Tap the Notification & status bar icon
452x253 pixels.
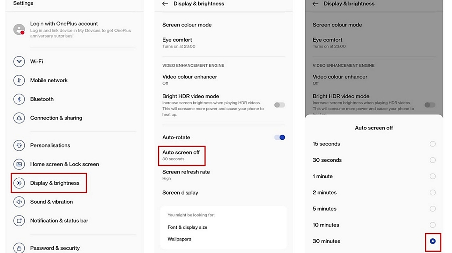point(19,220)
